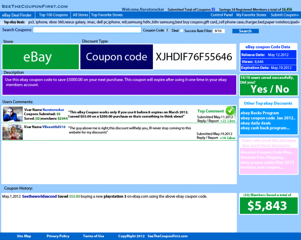Open the Control Panel menu item
This screenshot has width=301, height=240.
pyautogui.click(x=221, y=15)
